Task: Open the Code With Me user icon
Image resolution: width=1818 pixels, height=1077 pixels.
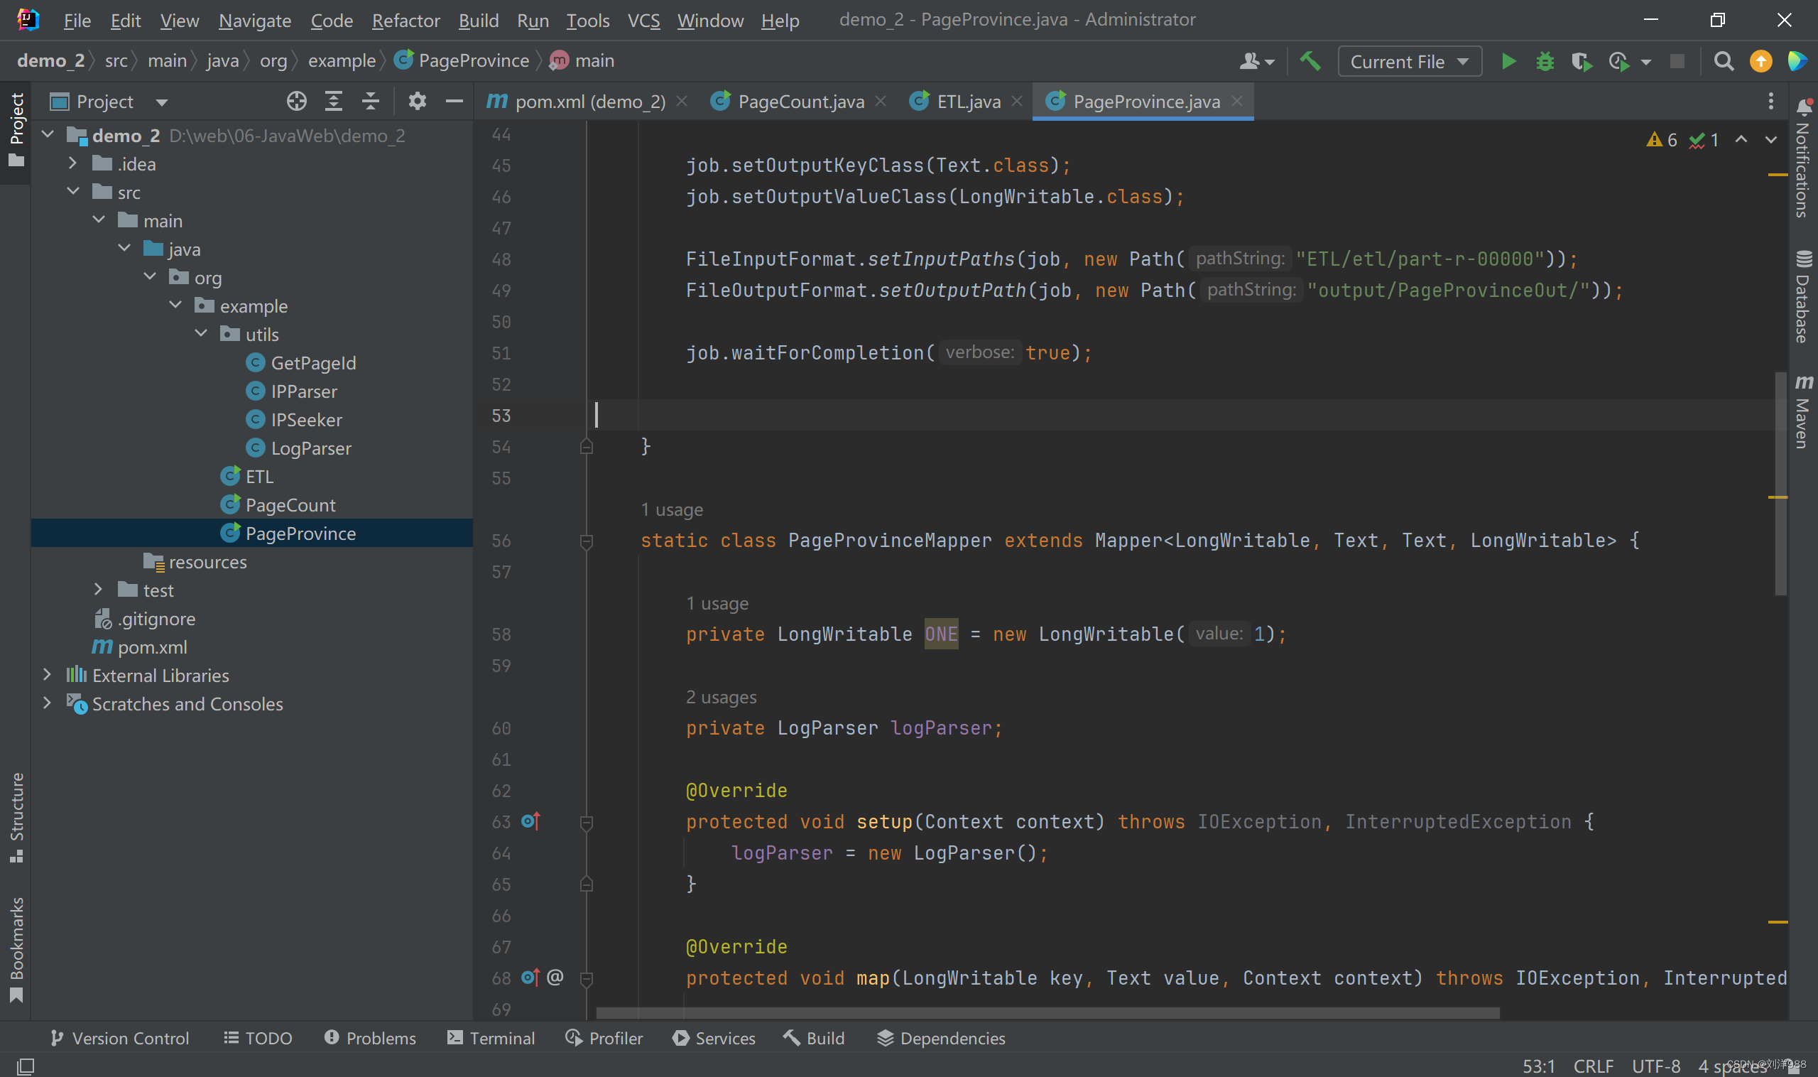Action: [1256, 62]
